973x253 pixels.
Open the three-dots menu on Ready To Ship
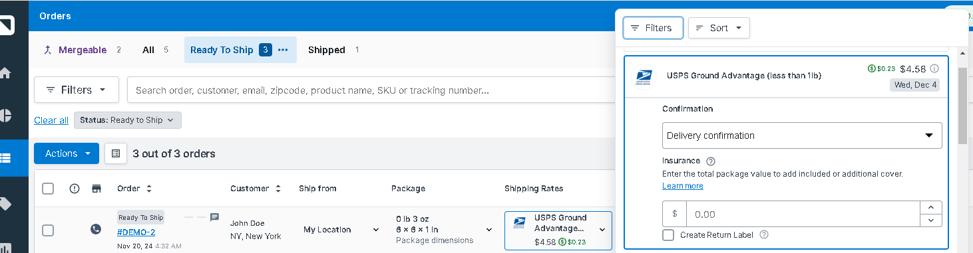coord(283,50)
